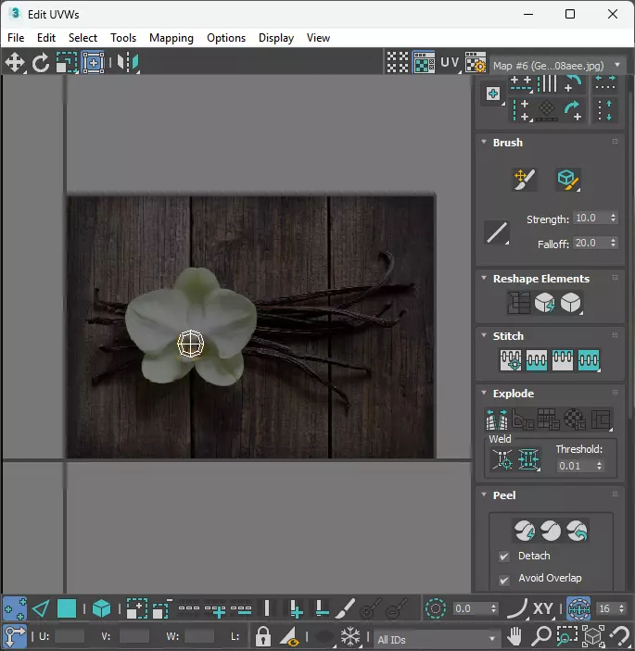Toggle the lock selection padlock icon

point(263,637)
